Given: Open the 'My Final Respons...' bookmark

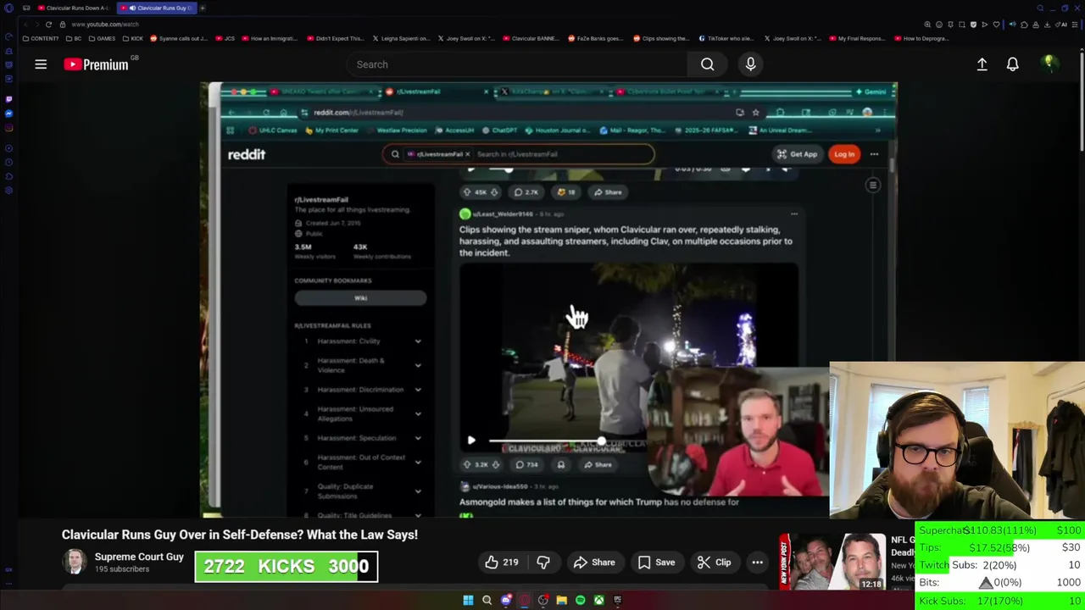Looking at the screenshot, I should coord(857,38).
